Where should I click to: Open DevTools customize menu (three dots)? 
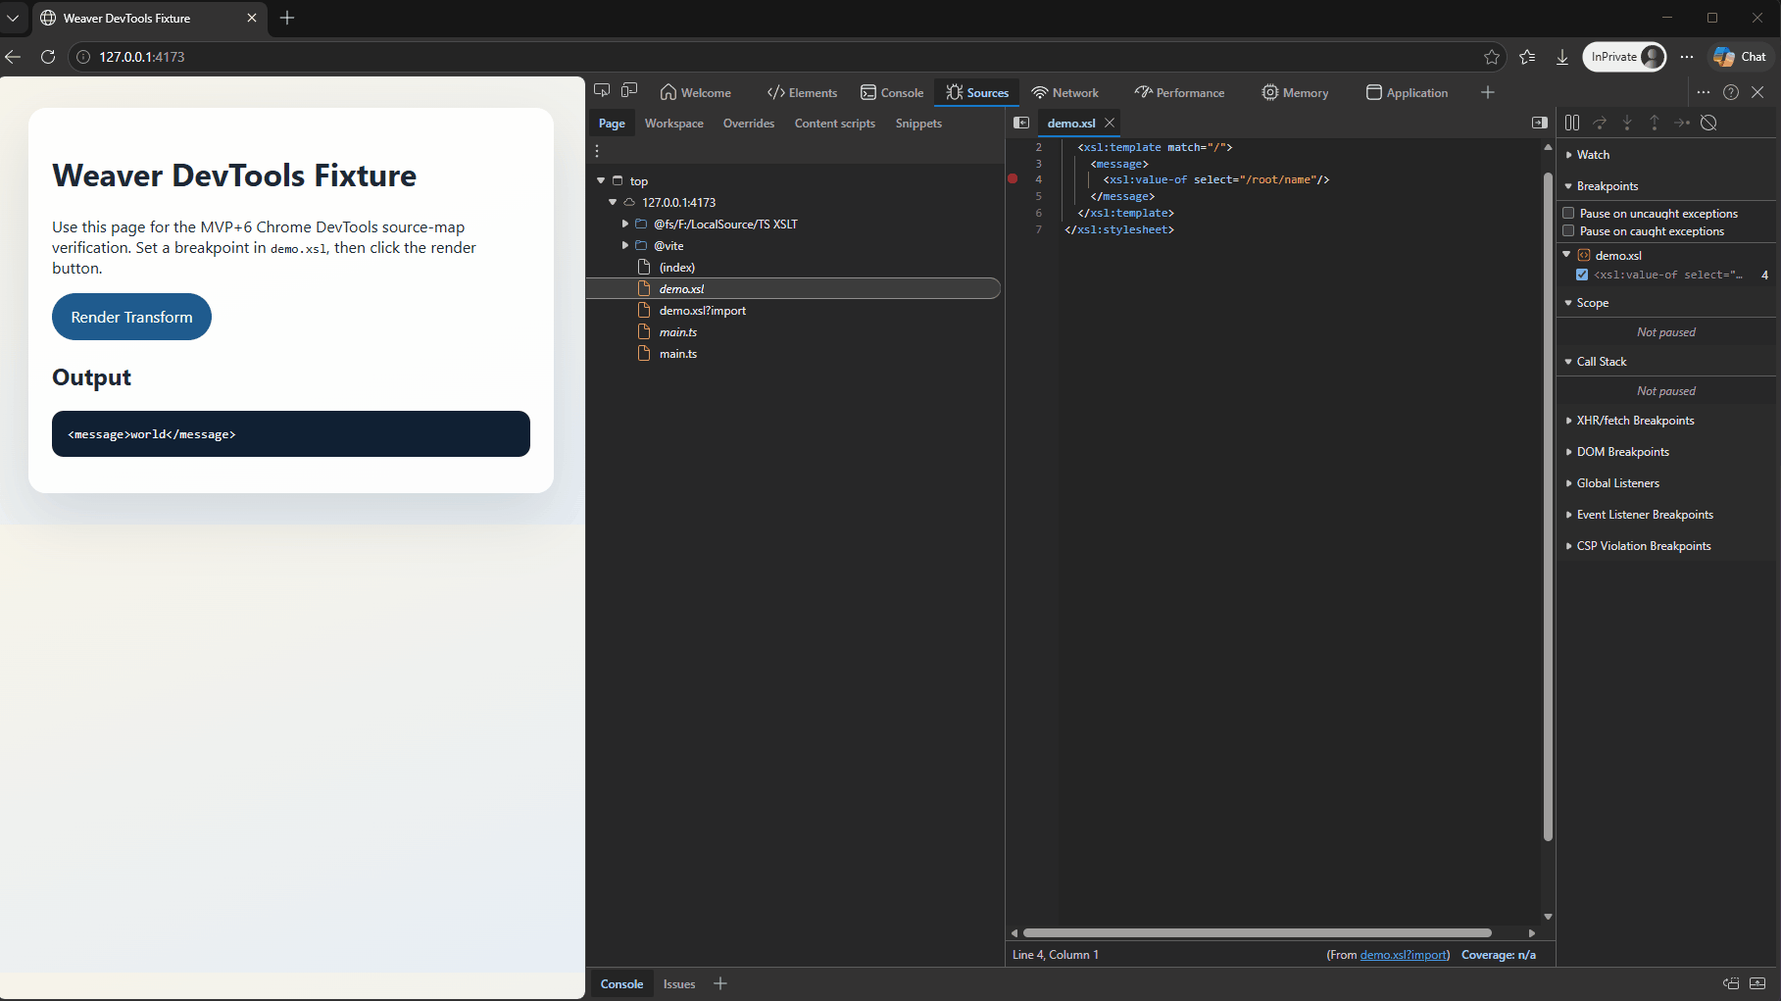pyautogui.click(x=1704, y=92)
